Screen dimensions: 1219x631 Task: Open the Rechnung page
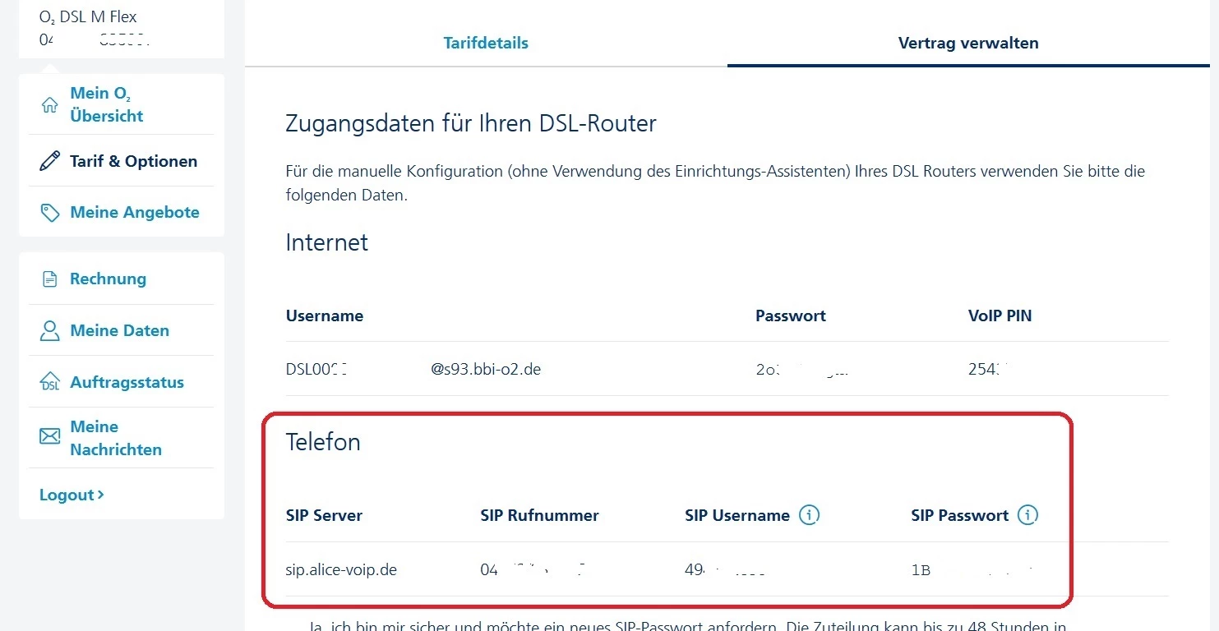(108, 279)
